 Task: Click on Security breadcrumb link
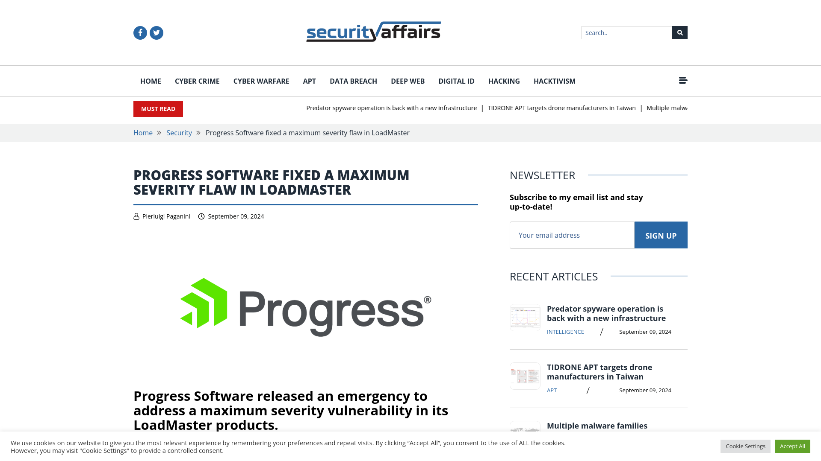[x=179, y=133]
